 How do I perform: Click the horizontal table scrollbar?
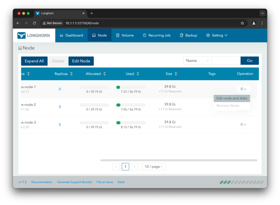tap(178, 160)
